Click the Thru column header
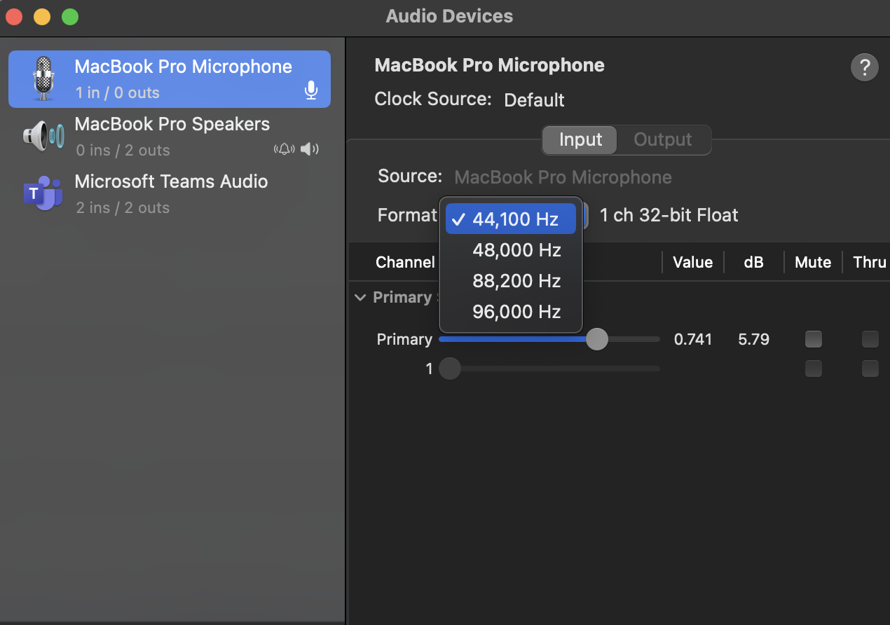This screenshot has height=625, width=890. point(870,262)
